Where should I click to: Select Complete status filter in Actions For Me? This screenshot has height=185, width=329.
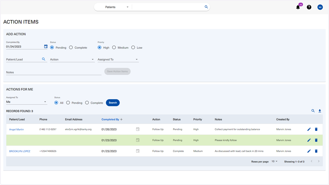[87, 103]
